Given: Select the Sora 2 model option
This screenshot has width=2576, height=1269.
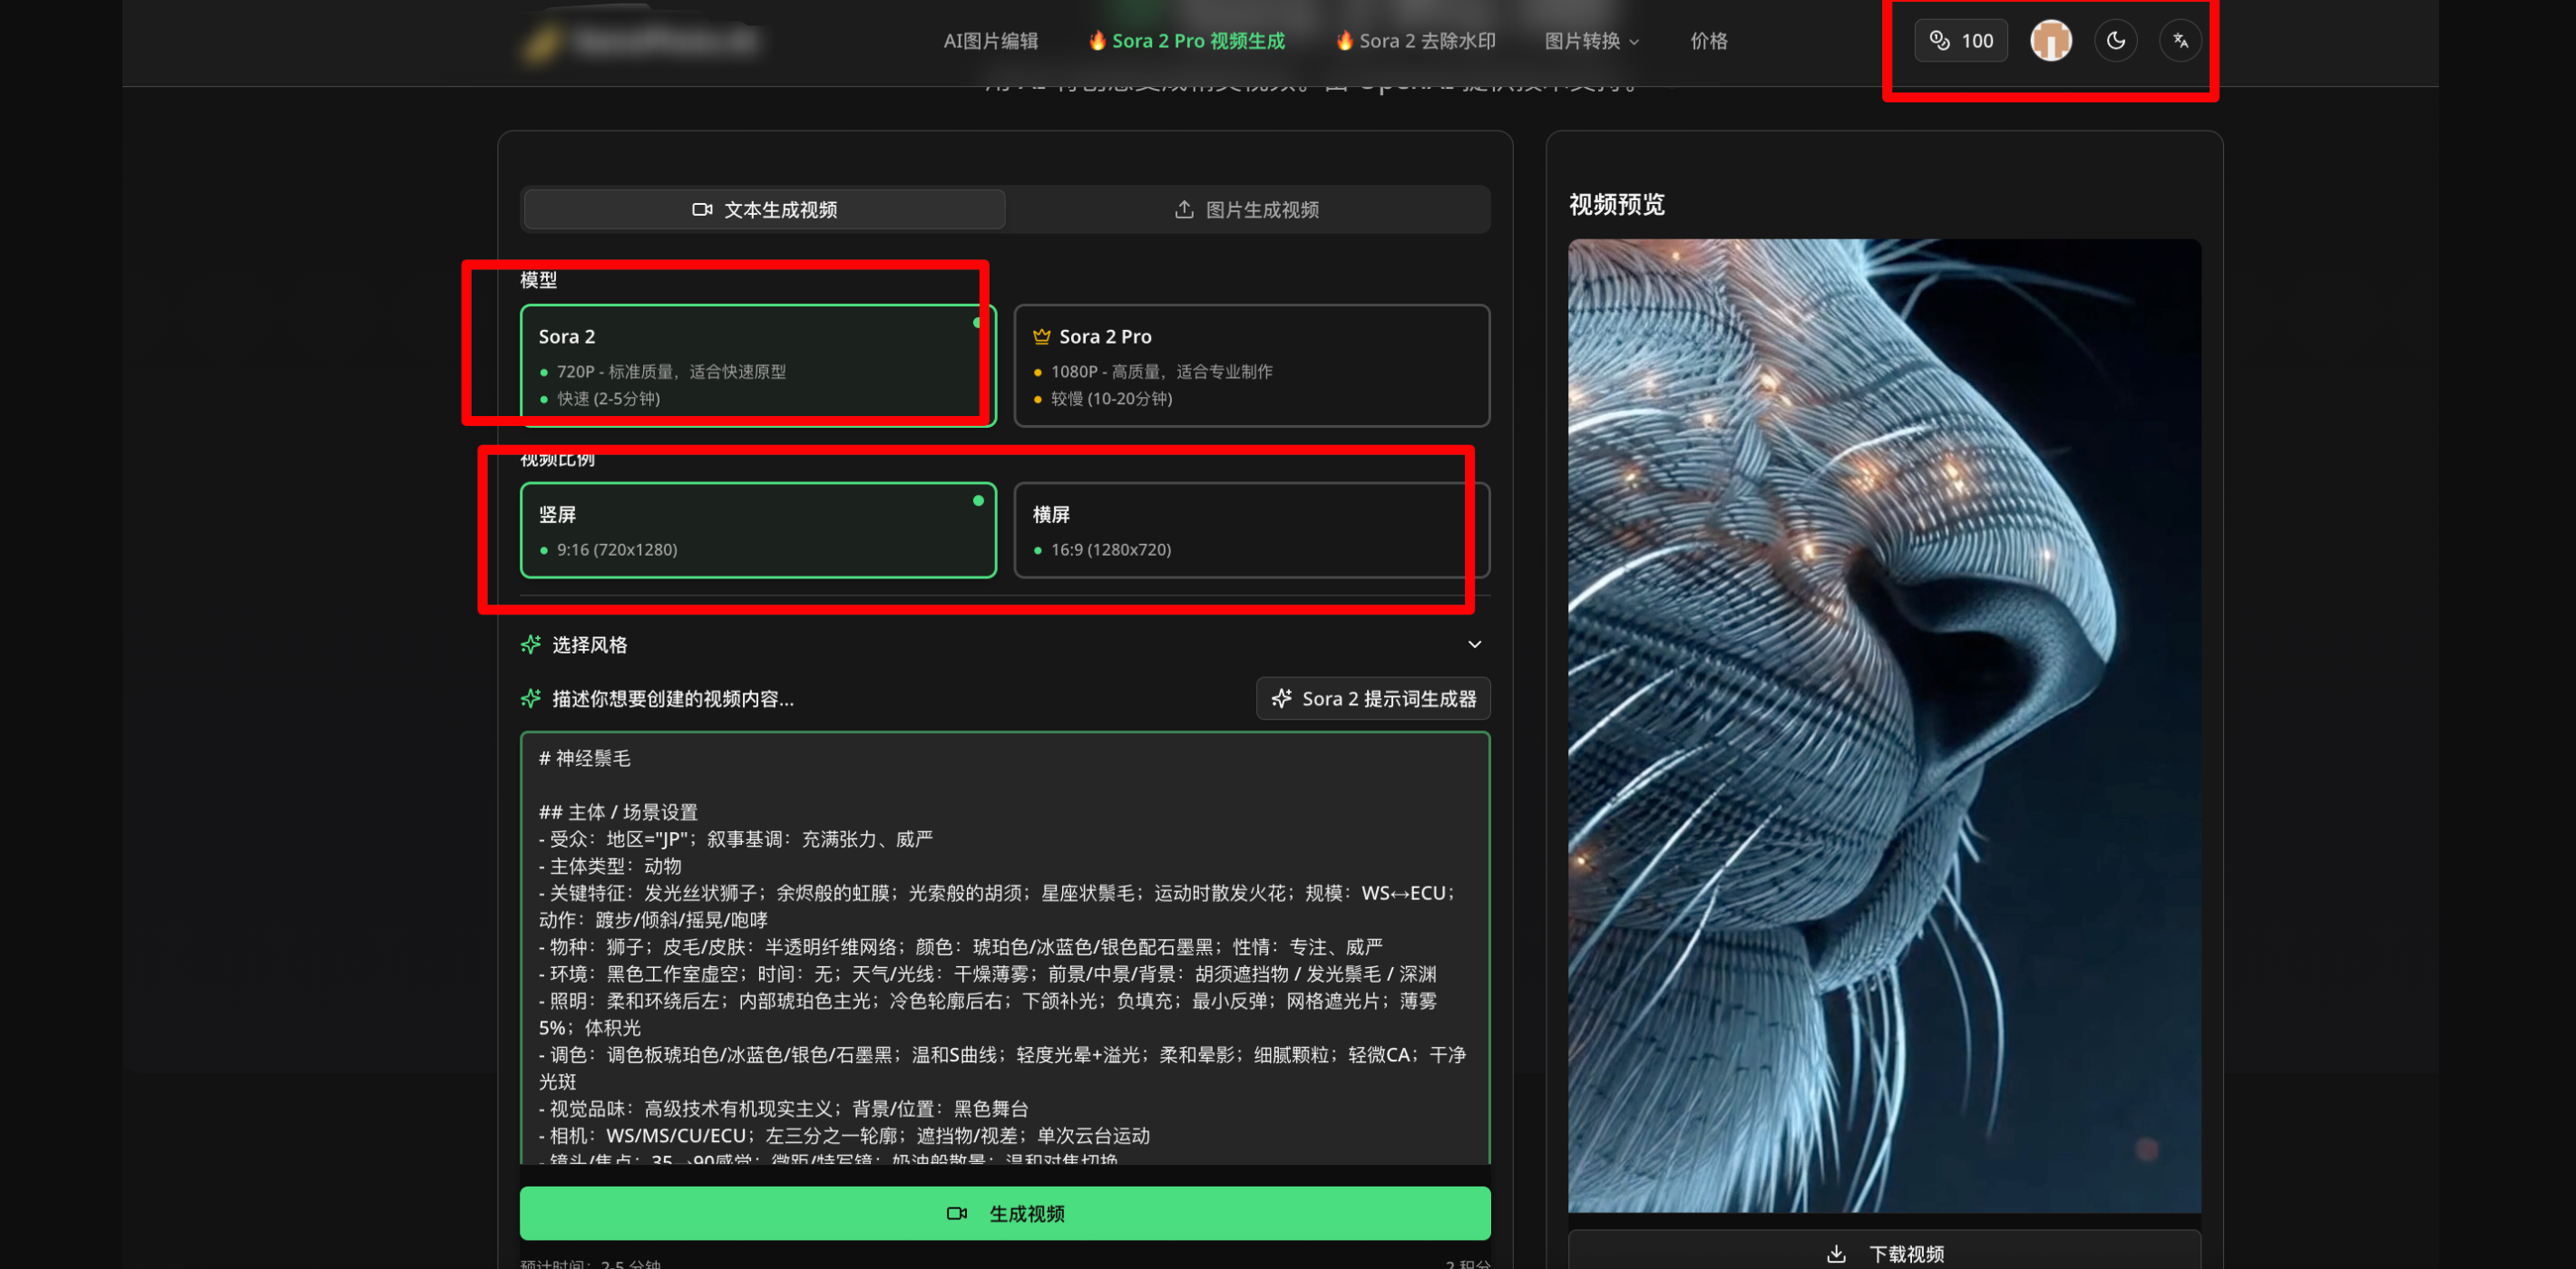Looking at the screenshot, I should (x=757, y=365).
